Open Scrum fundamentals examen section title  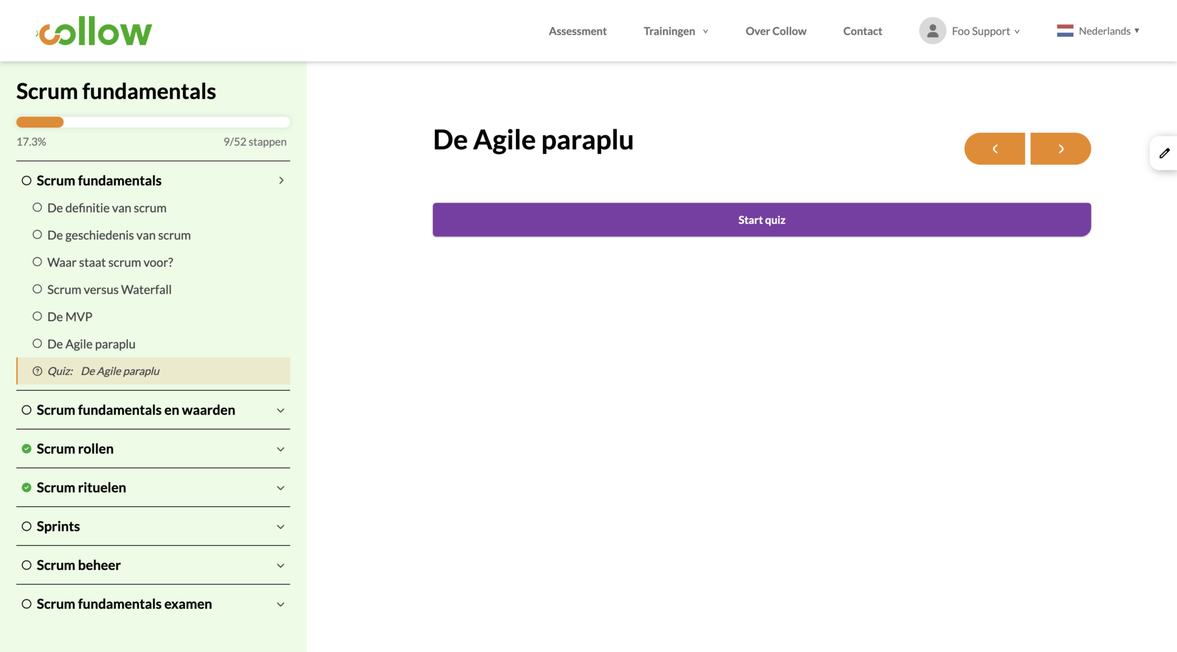[124, 604]
